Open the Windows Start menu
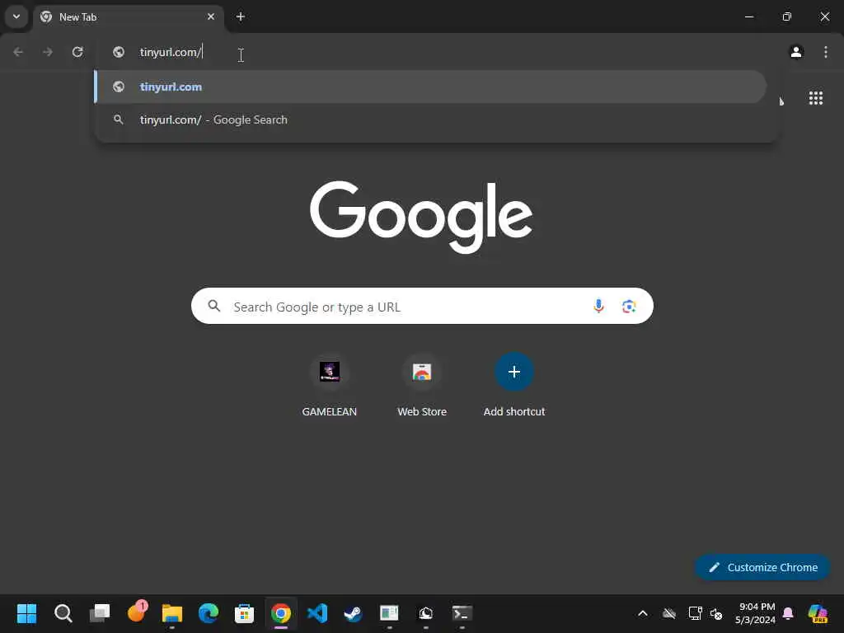Screen dimensions: 844x633 pyautogui.click(x=26, y=613)
